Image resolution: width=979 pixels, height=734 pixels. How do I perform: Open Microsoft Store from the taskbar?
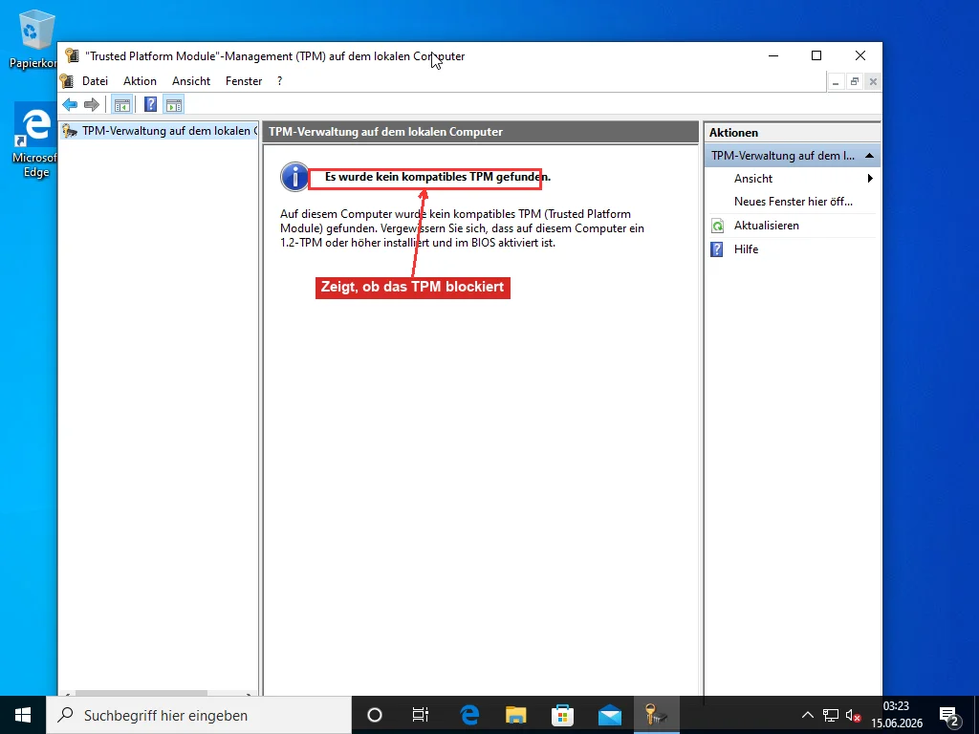562,715
